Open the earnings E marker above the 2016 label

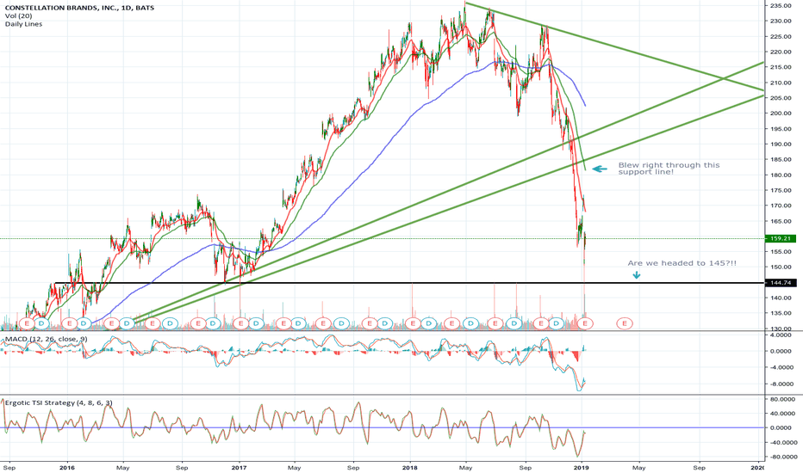coord(70,323)
